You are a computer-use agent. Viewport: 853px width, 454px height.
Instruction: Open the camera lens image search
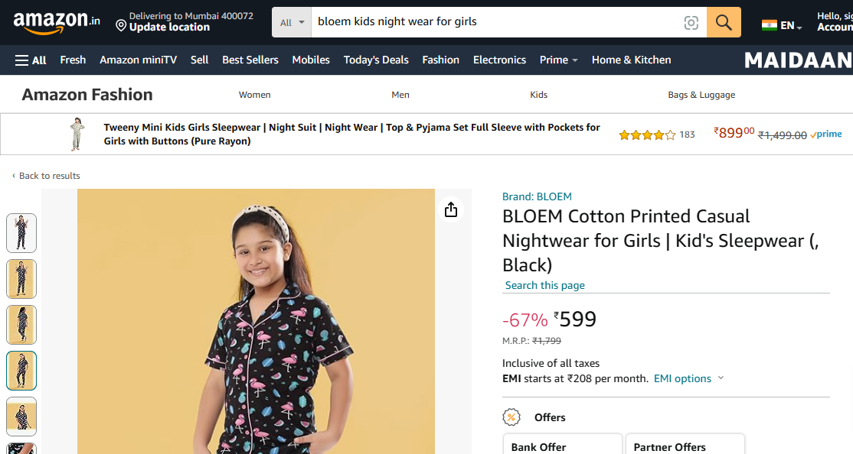691,23
